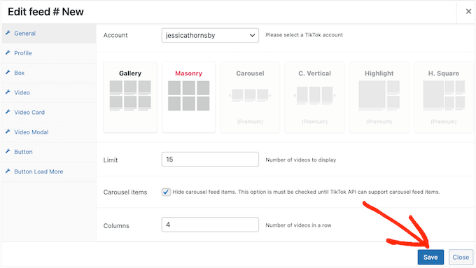Click the wrench icon beside Video Modal
476x268 pixels.
8,132
